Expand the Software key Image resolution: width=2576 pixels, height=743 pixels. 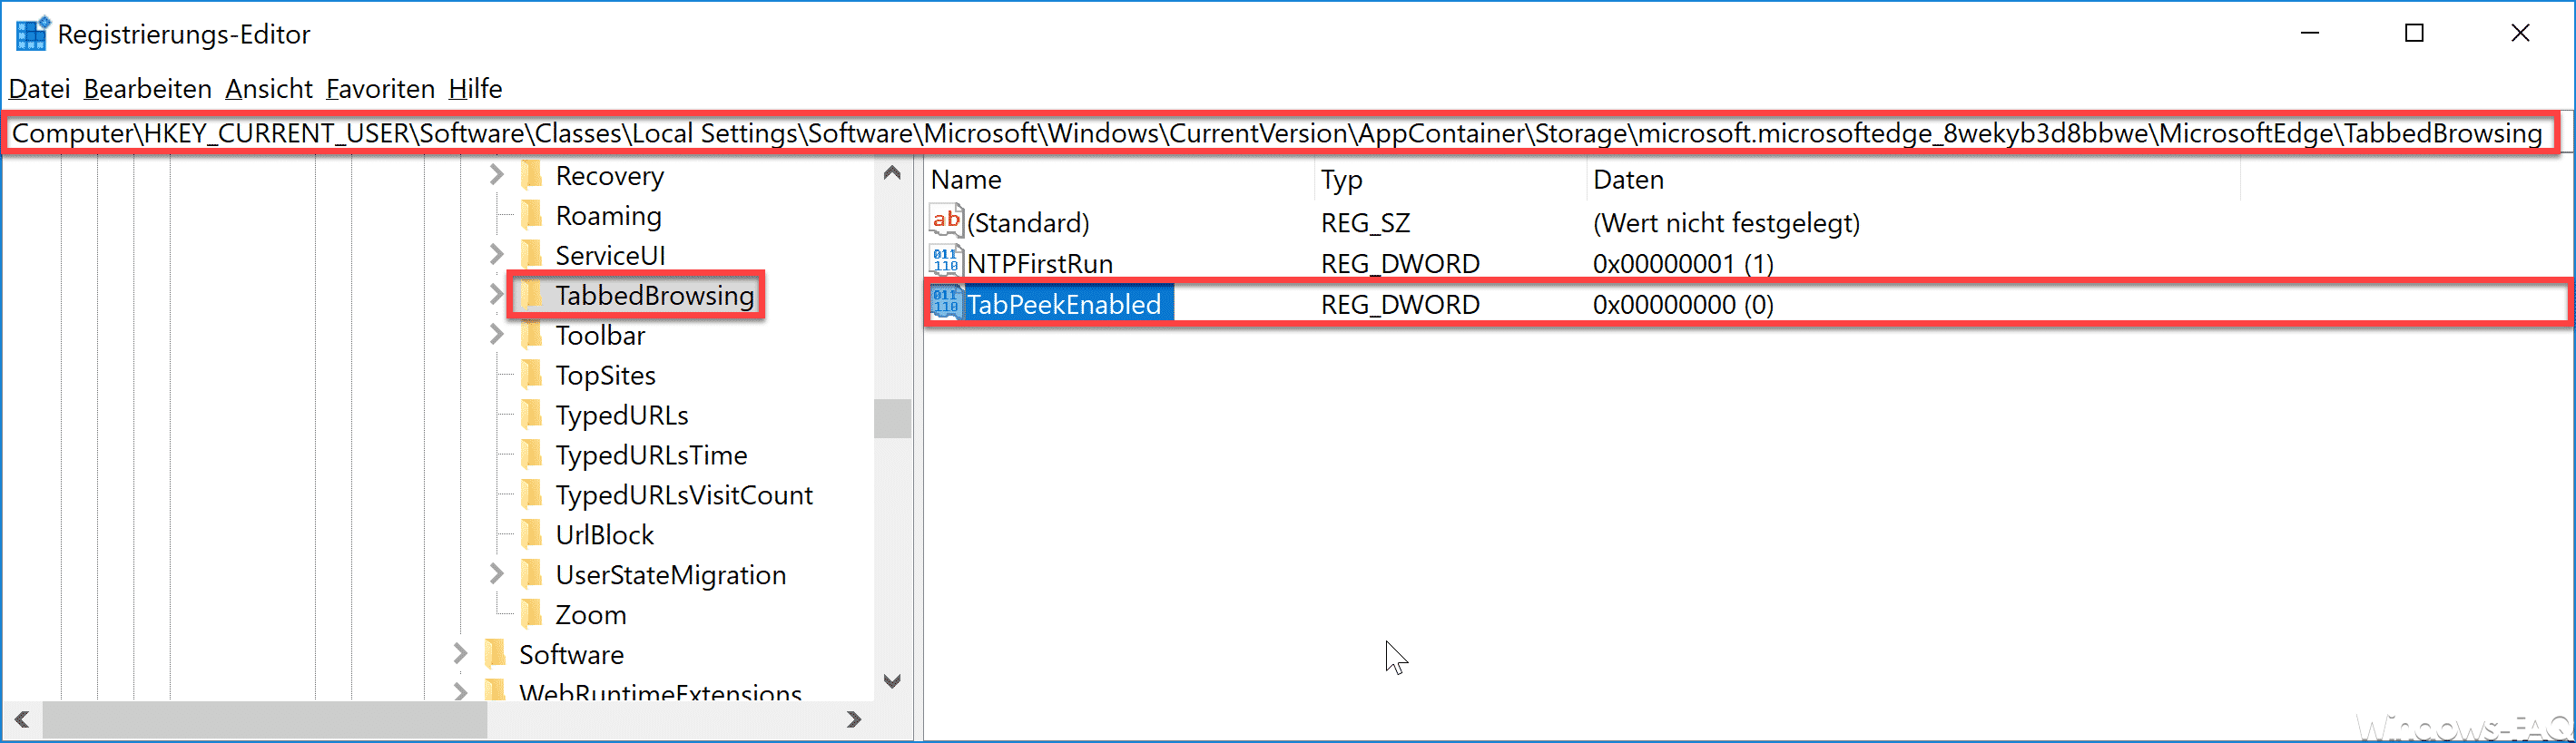point(460,654)
